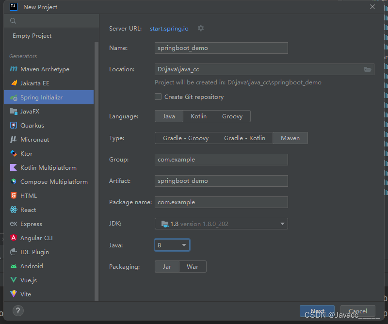Click the Angular CLI icon

point(14,238)
